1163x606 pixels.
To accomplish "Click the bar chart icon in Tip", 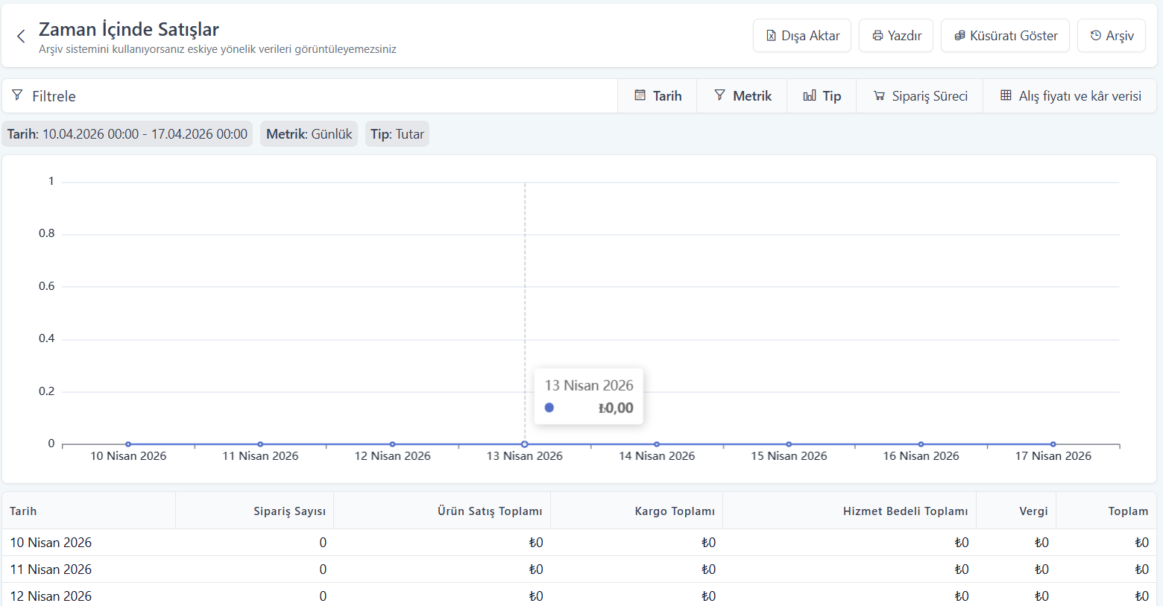I will coord(810,95).
